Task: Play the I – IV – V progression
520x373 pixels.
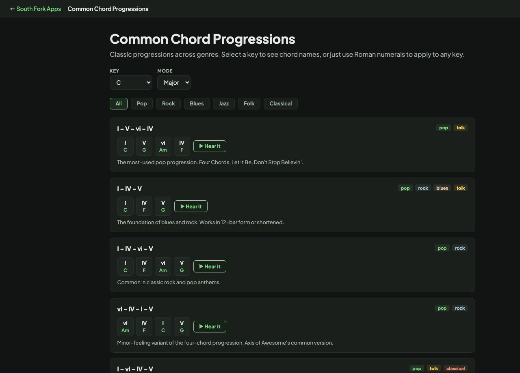Action: (x=191, y=206)
